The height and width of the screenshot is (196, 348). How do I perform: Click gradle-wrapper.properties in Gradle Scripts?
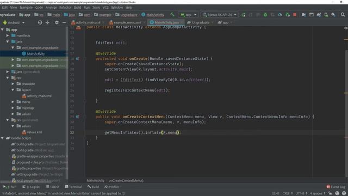35,156
